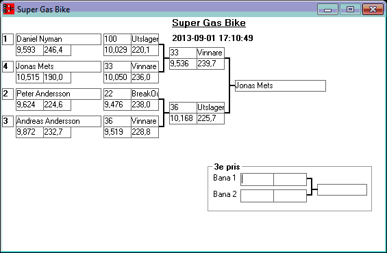Click the 3e pris winner result field
Viewport: 387px width, 253px height.
click(x=342, y=189)
